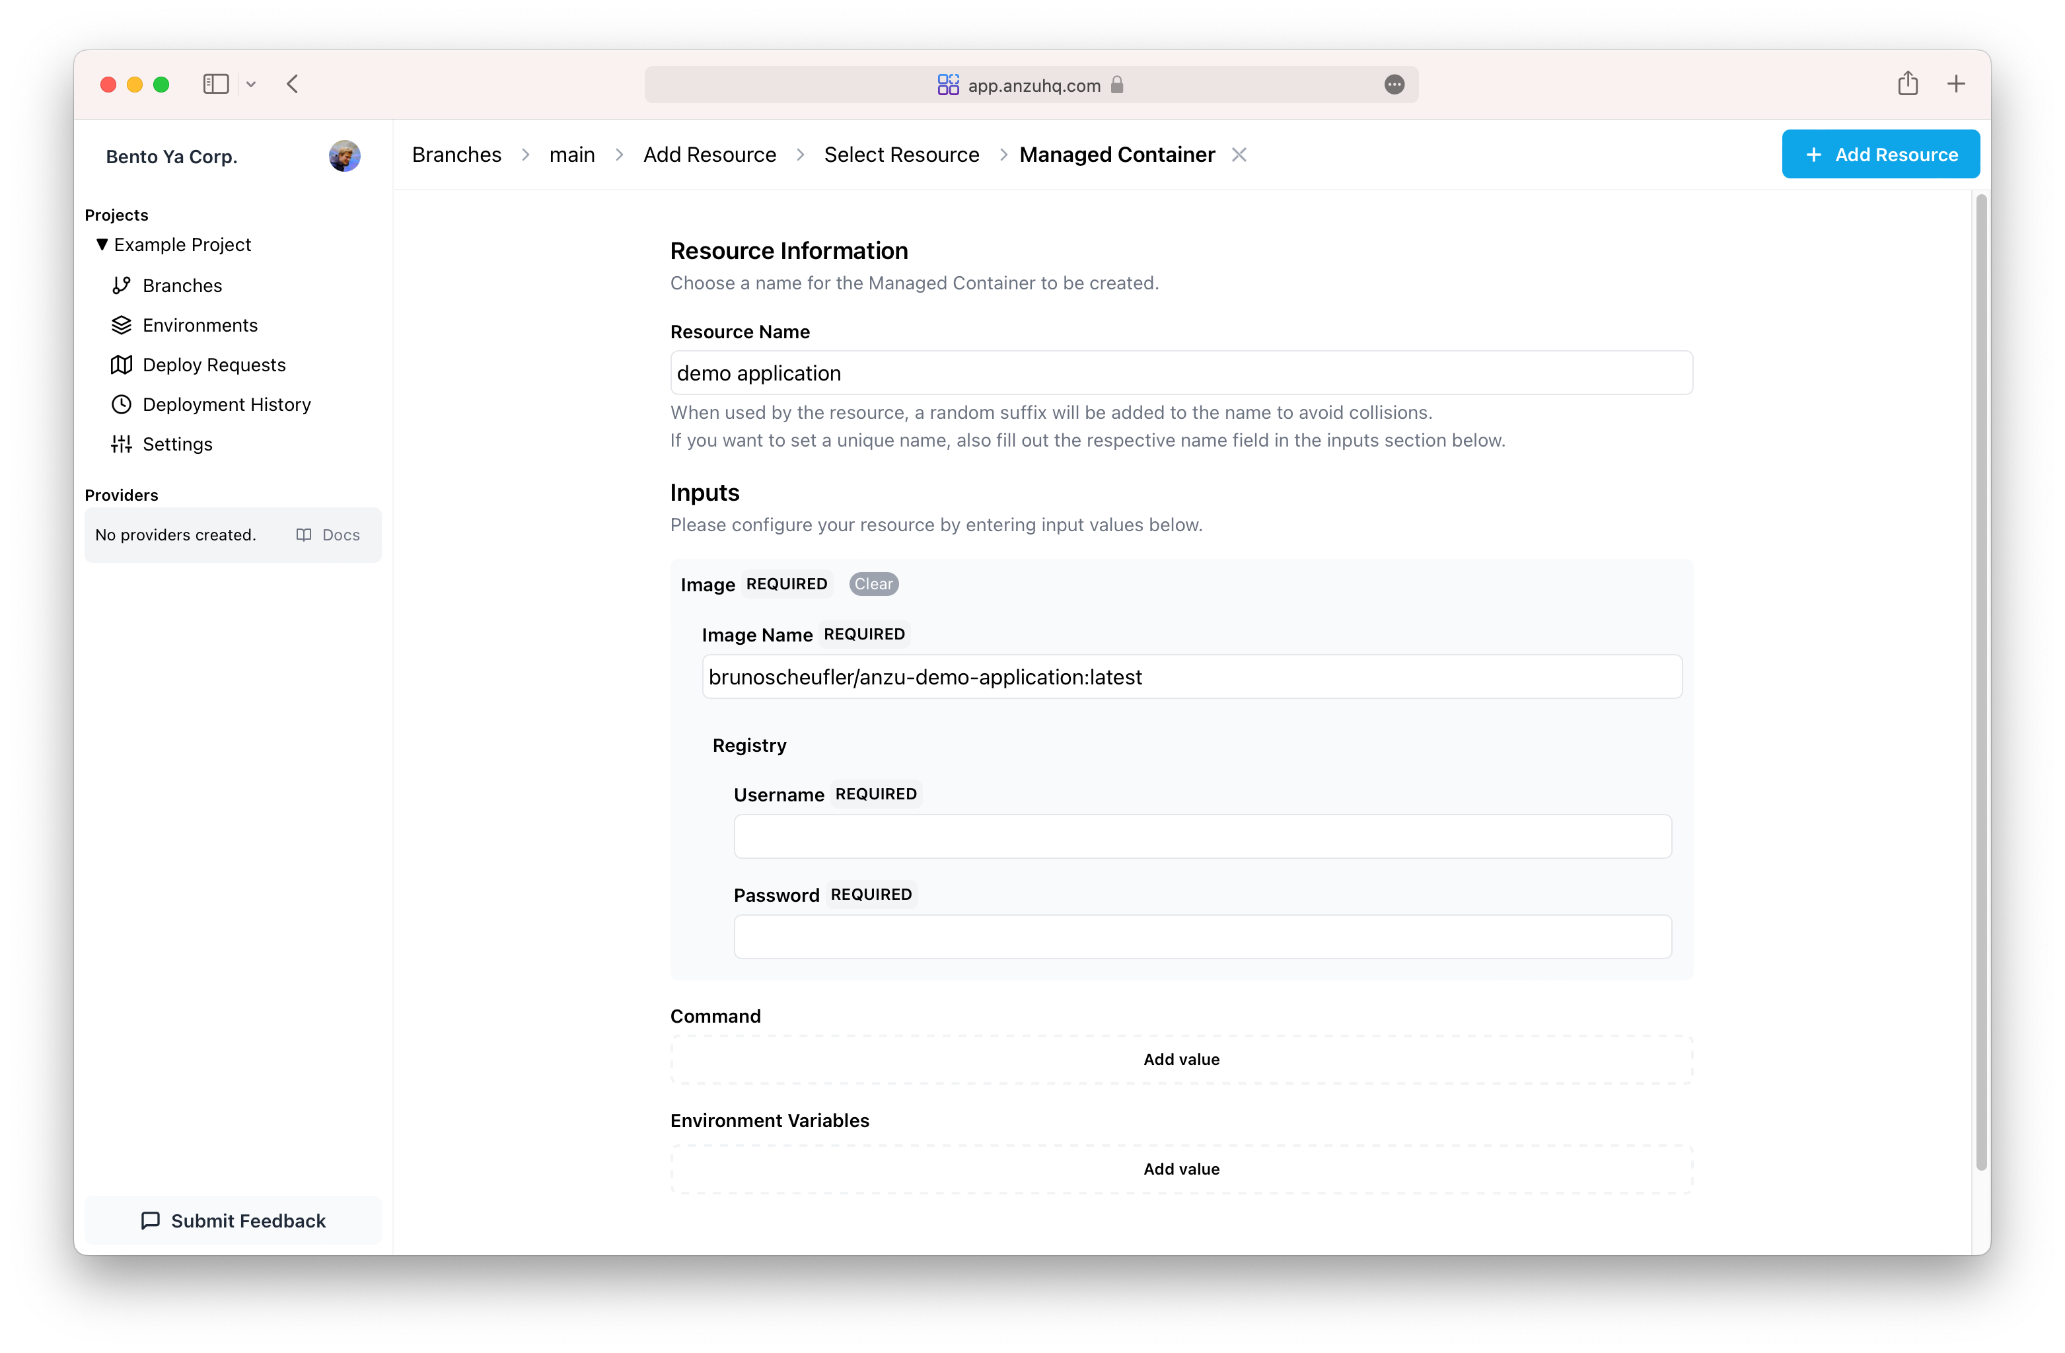
Task: Click the Registry Username input field
Action: tap(1202, 836)
